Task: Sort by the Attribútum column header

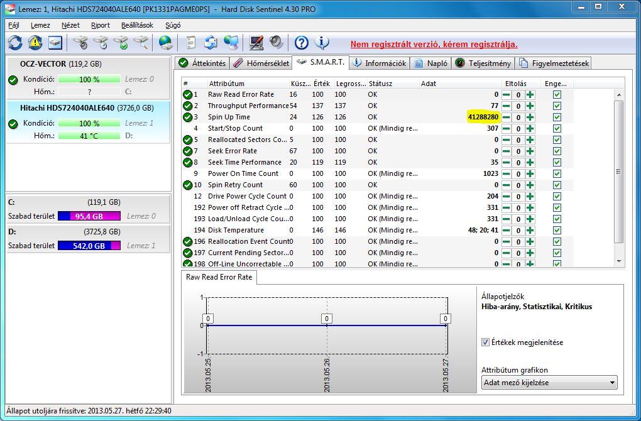Action: [248, 84]
